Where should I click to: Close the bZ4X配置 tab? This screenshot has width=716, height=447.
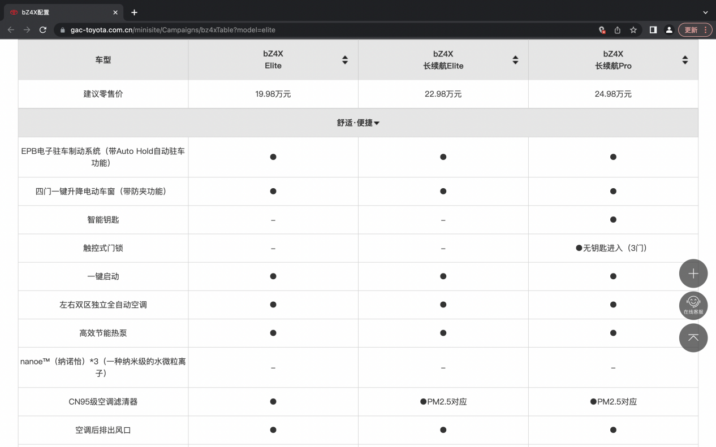pyautogui.click(x=115, y=12)
